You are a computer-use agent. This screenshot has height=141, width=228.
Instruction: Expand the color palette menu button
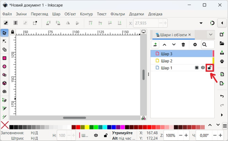click(225, 126)
